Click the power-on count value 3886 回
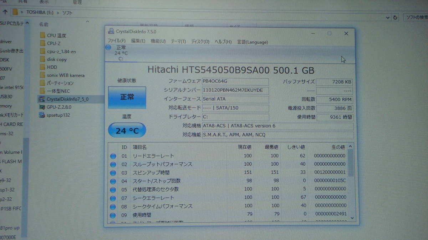 coord(335,108)
